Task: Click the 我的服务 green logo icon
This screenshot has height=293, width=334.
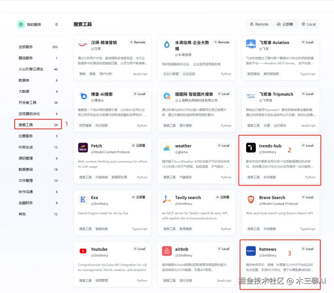Action: 21,24
